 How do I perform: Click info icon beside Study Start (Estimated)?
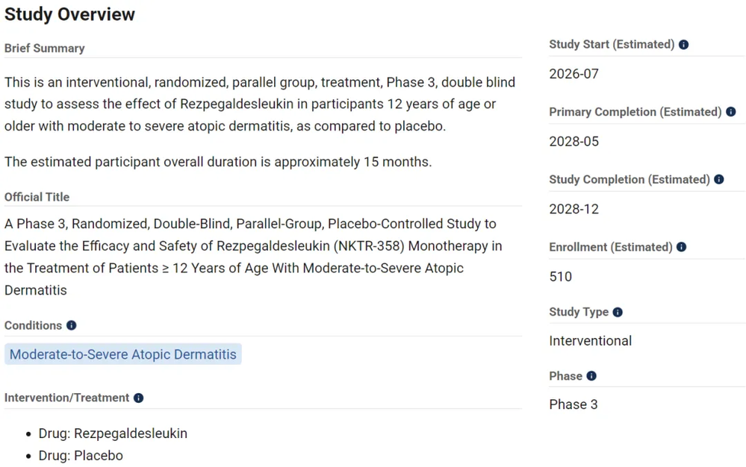[684, 45]
